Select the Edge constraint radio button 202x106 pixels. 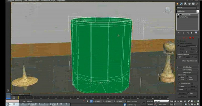click(x=187, y=77)
